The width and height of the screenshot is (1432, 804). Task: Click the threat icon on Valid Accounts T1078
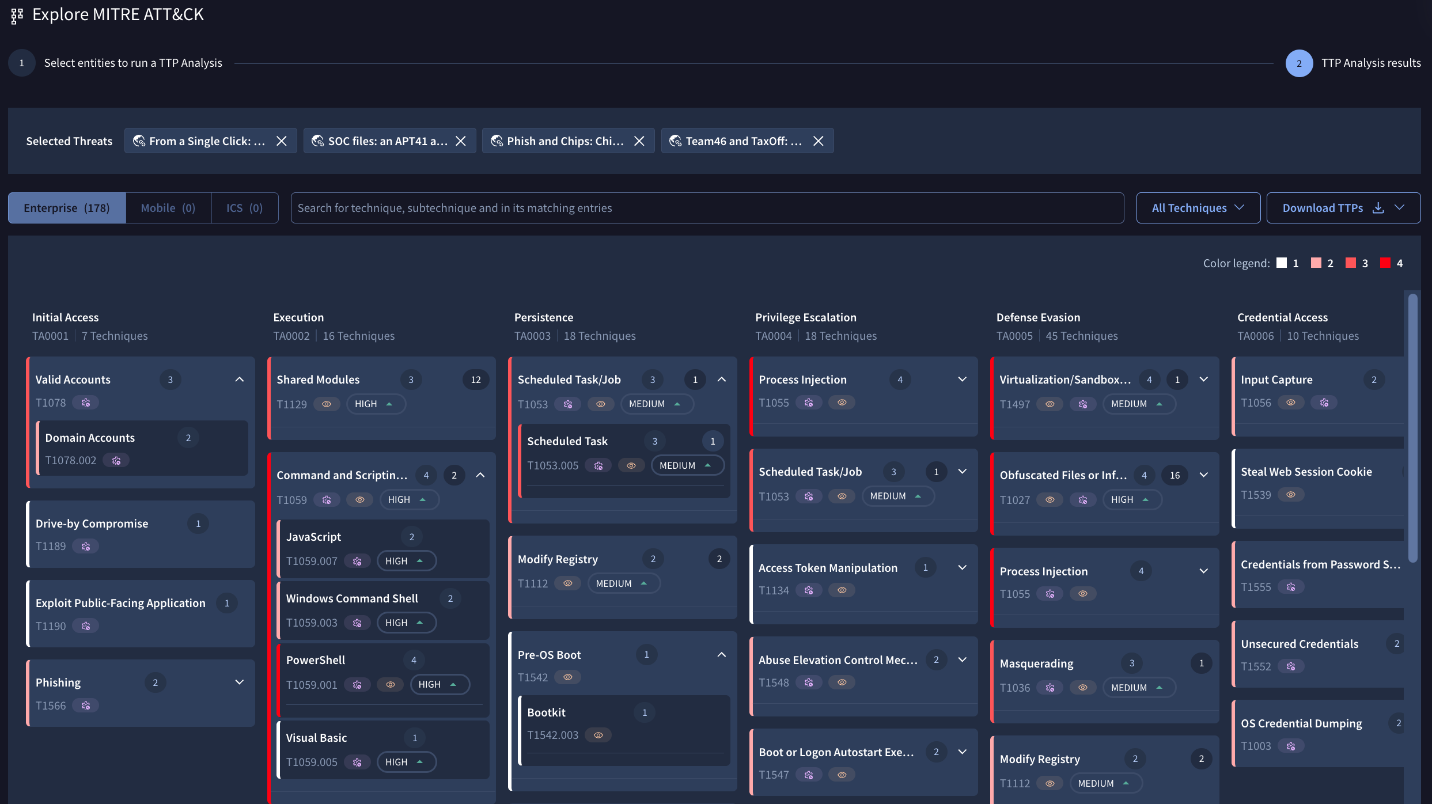click(86, 403)
